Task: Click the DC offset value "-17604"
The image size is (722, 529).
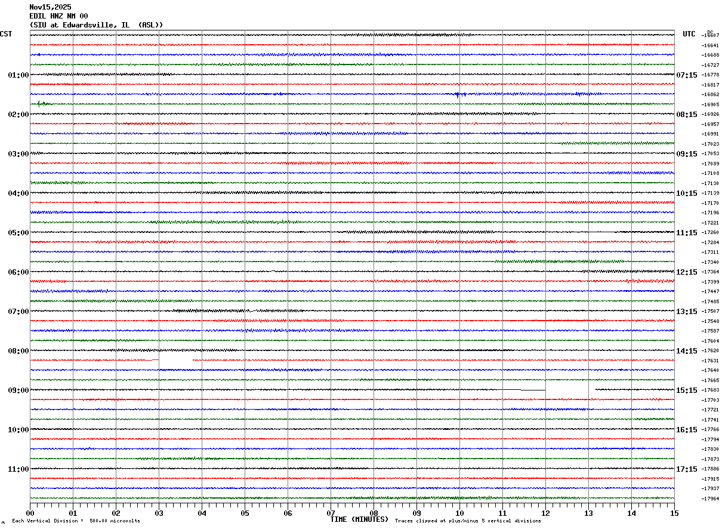Action: click(x=711, y=341)
